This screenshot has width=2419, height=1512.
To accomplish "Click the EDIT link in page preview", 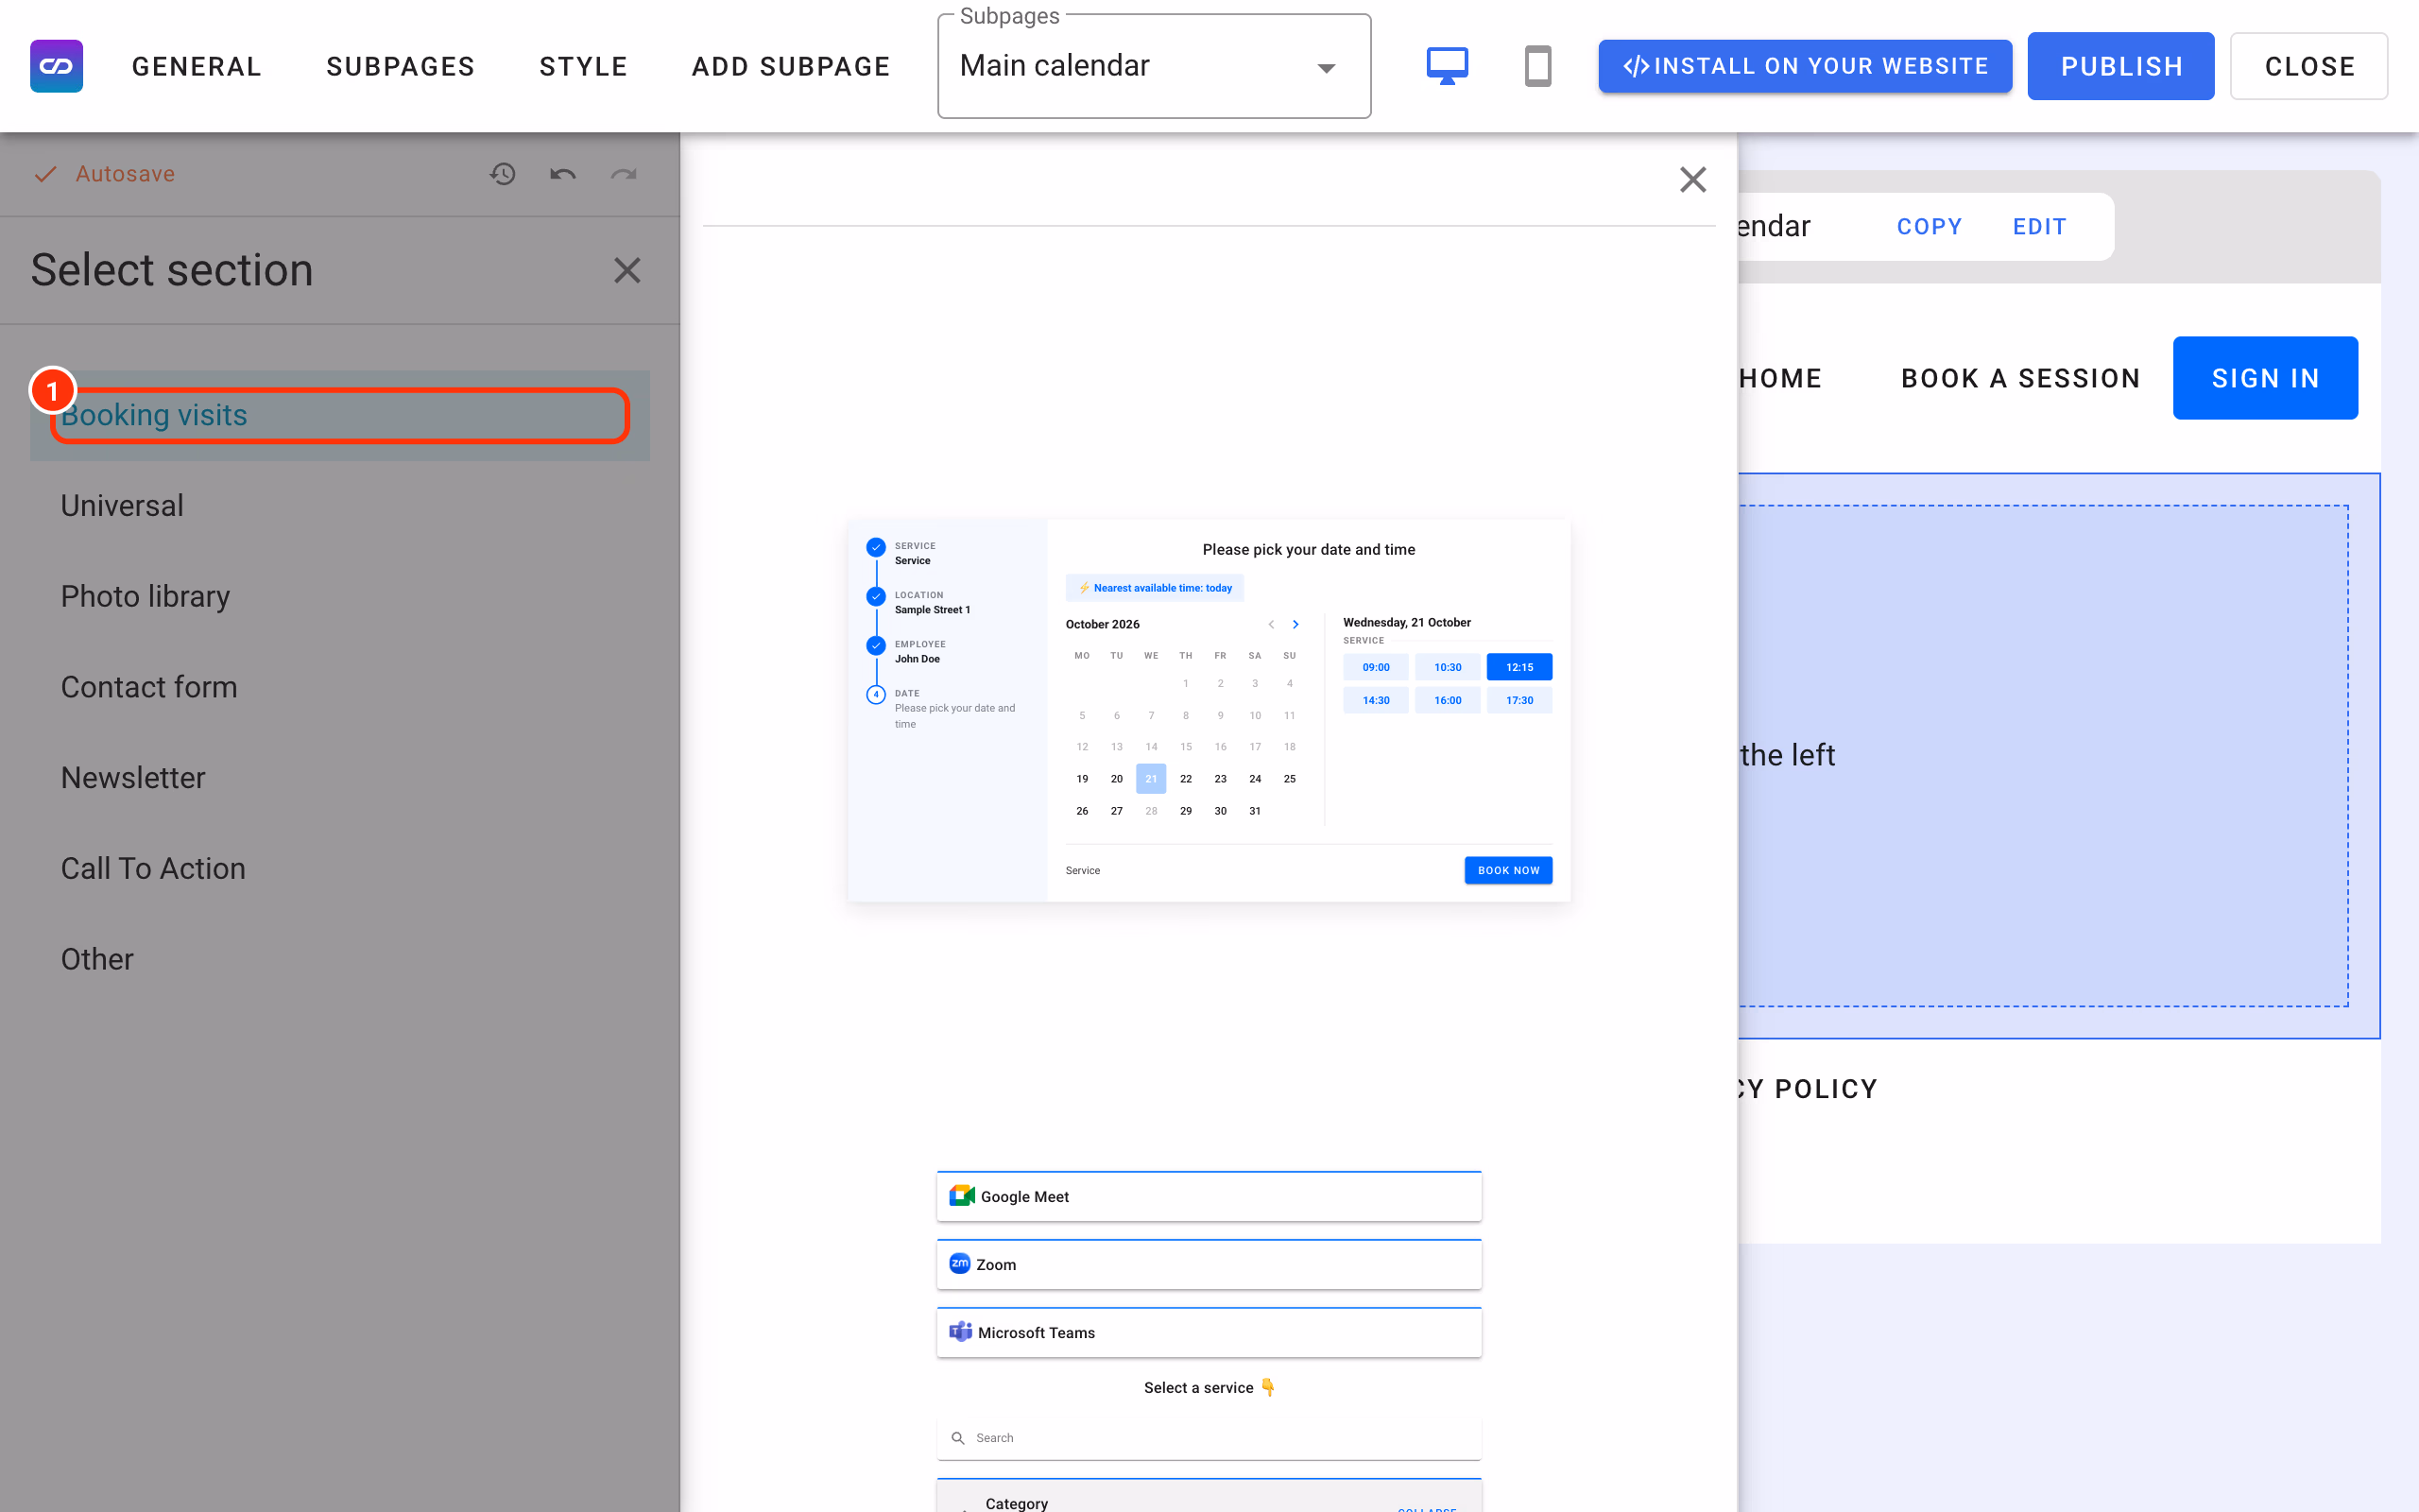I will [2039, 227].
